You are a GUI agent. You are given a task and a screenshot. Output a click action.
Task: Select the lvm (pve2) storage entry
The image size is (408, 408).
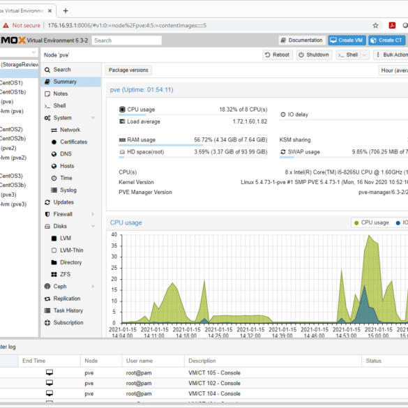pos(13,158)
